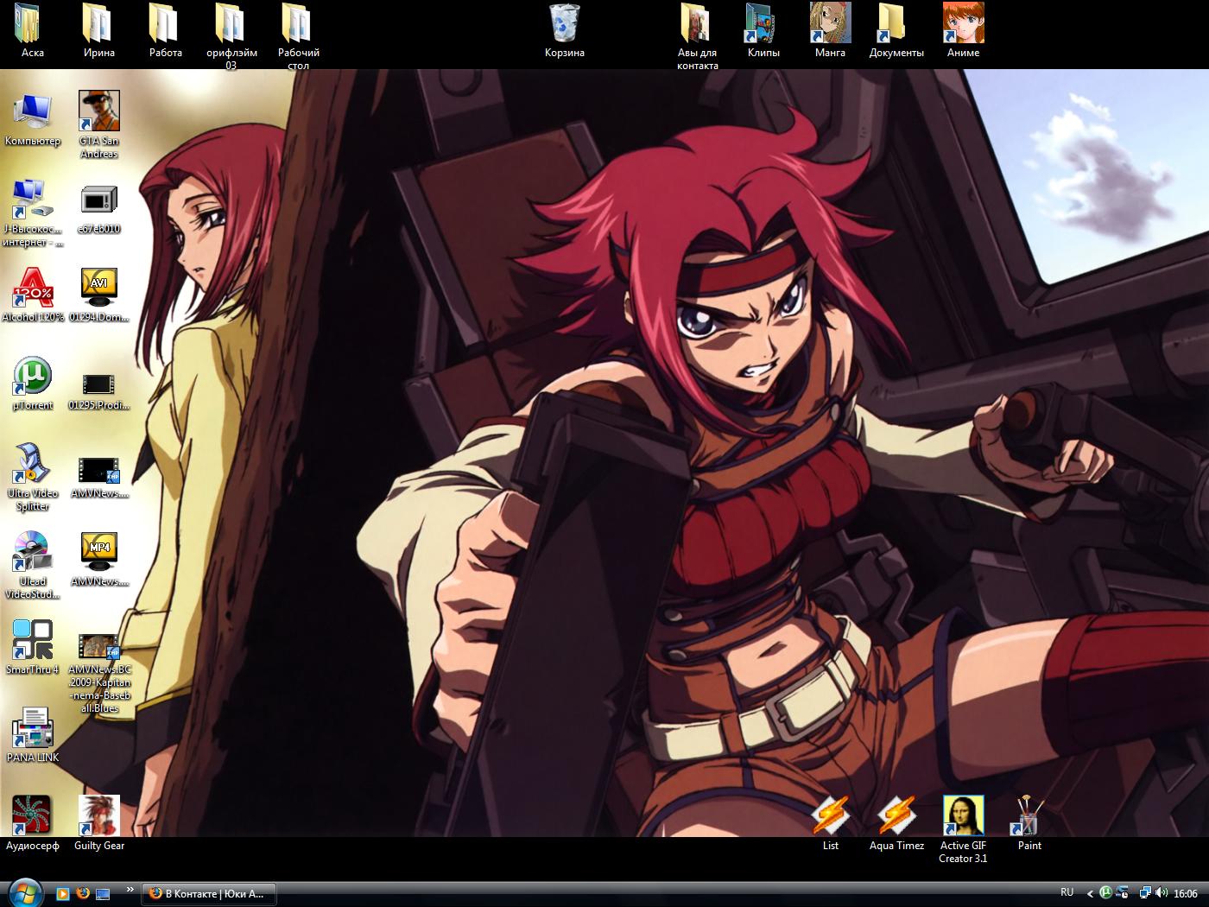The image size is (1209, 907).
Task: Open the network scheduler tray icon
Action: (1122, 893)
